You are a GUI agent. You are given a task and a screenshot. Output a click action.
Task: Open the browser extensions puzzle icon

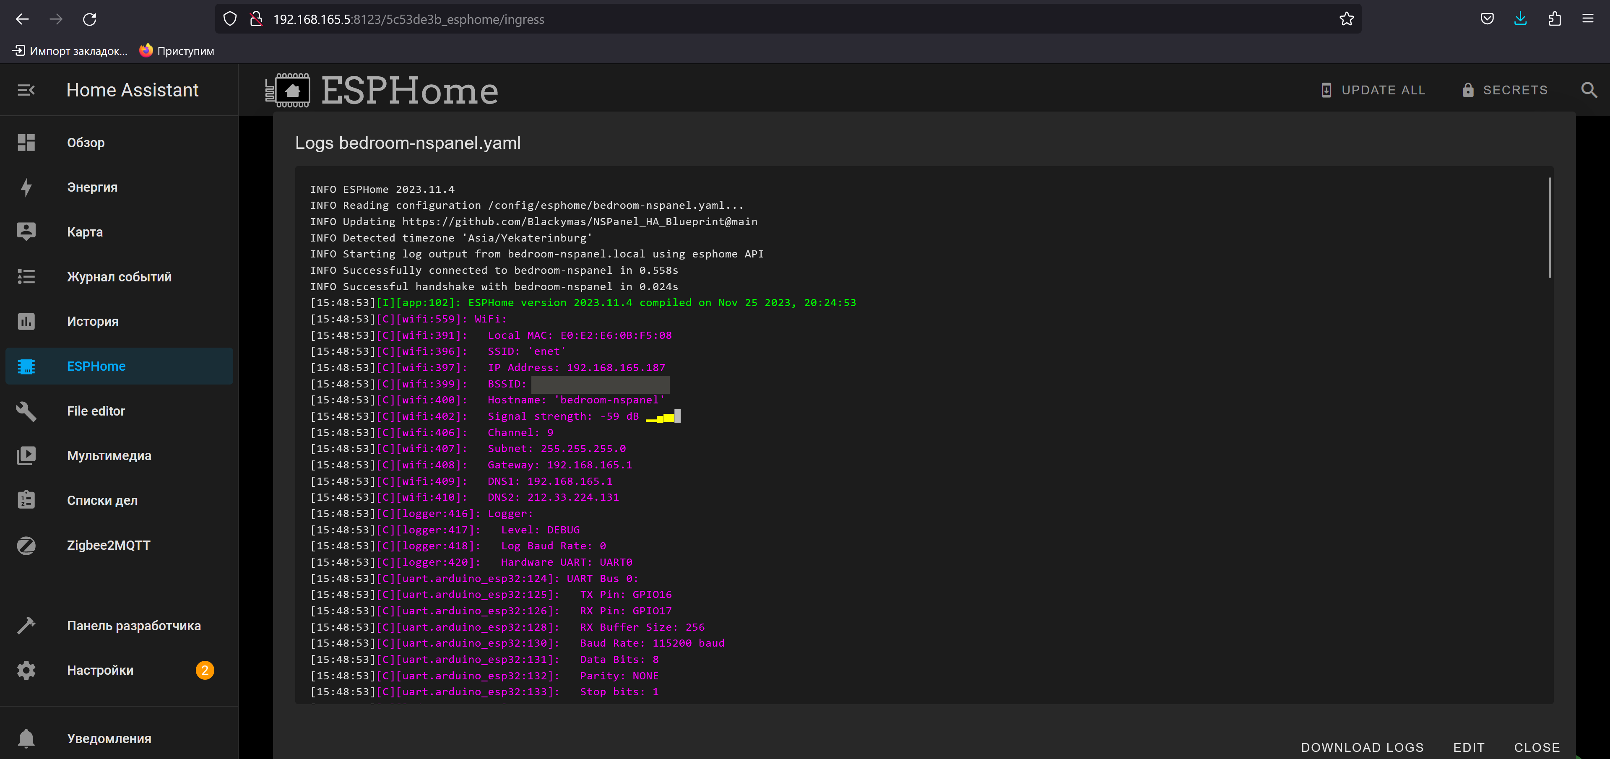(x=1554, y=19)
